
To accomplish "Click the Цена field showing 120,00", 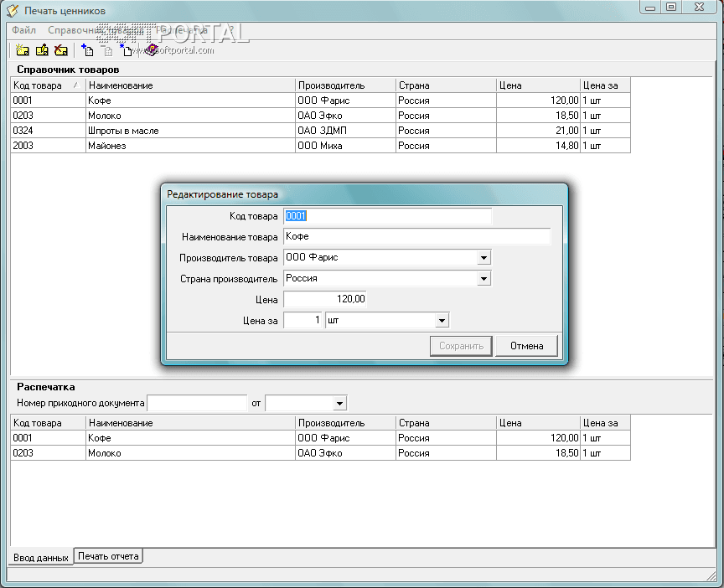I will pyautogui.click(x=325, y=299).
